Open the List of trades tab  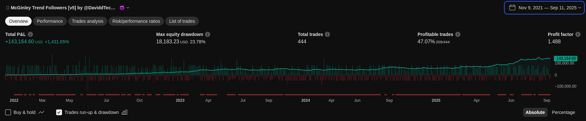point(182,21)
